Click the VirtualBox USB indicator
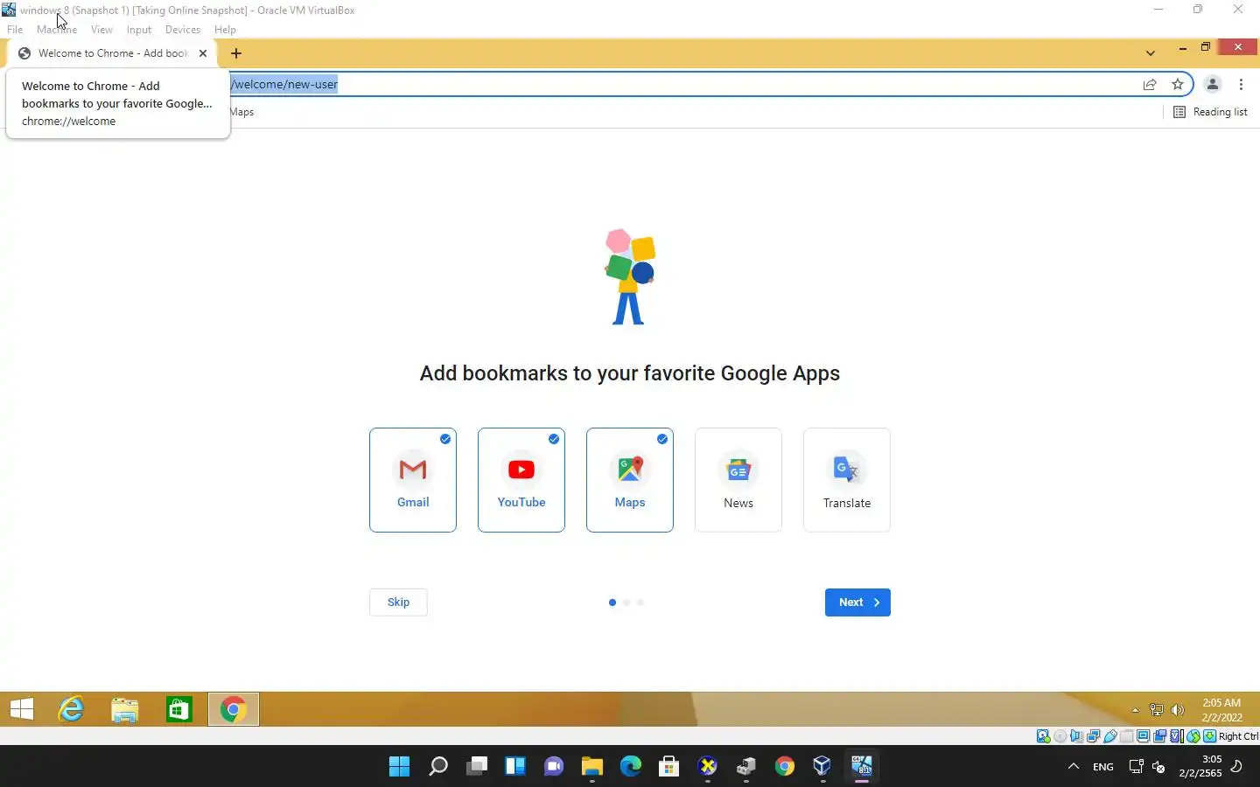The width and height of the screenshot is (1260, 787). [x=1110, y=736]
